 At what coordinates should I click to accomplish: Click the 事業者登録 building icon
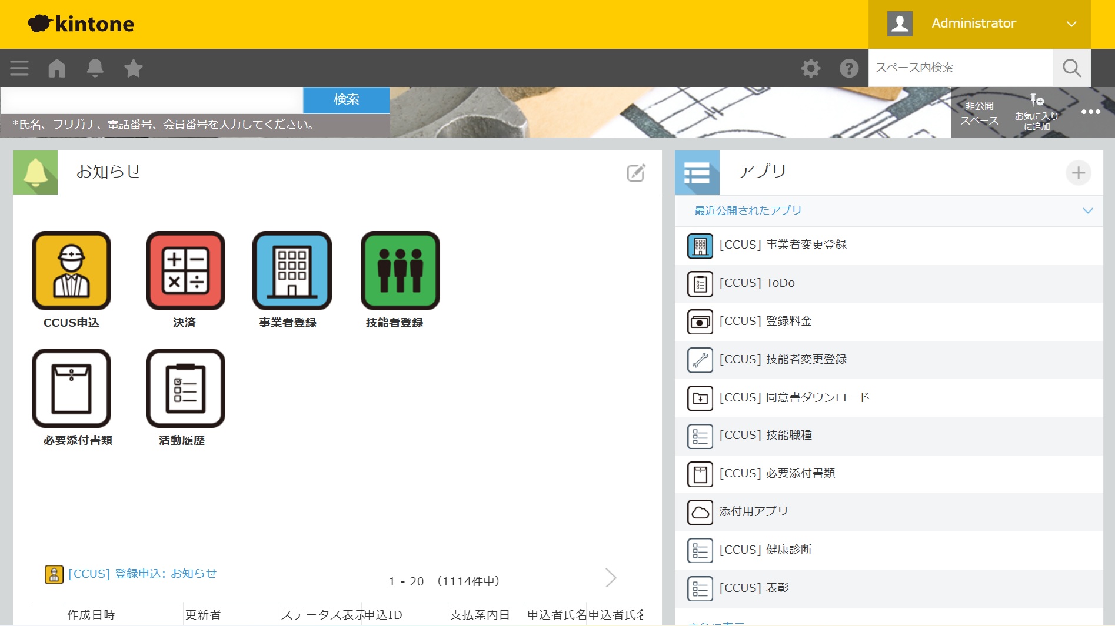point(292,271)
